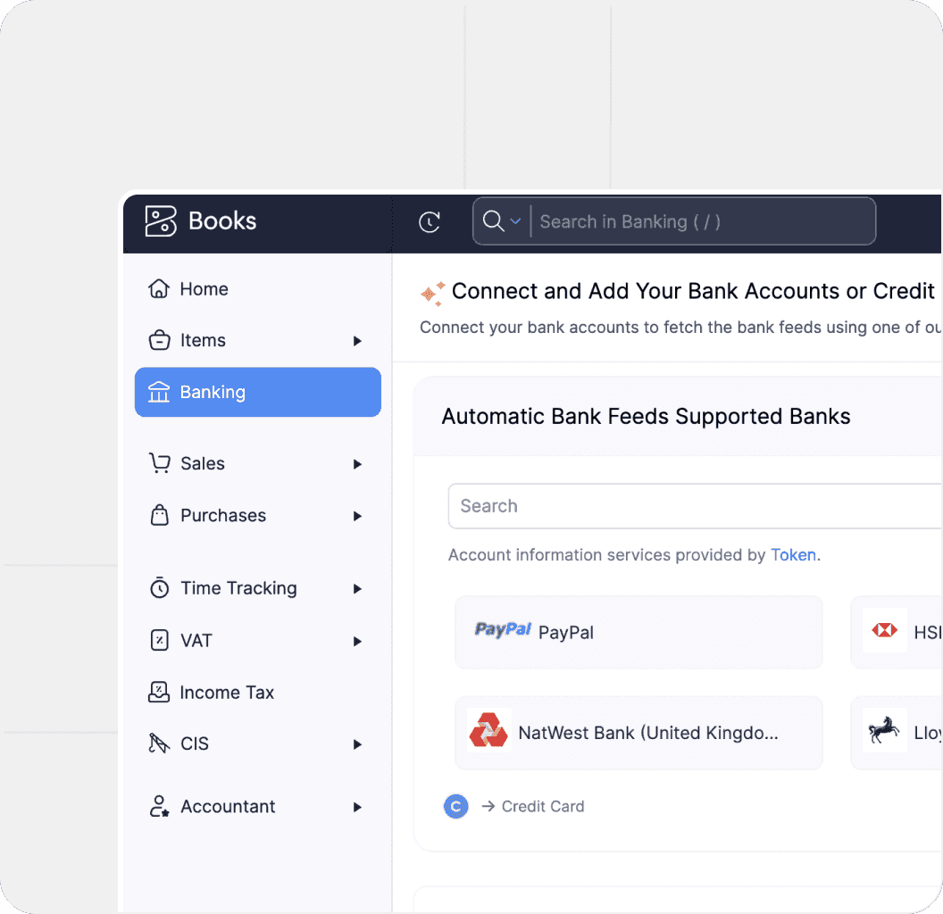The width and height of the screenshot is (943, 914).
Task: Expand the Items submenu arrow
Action: click(357, 341)
